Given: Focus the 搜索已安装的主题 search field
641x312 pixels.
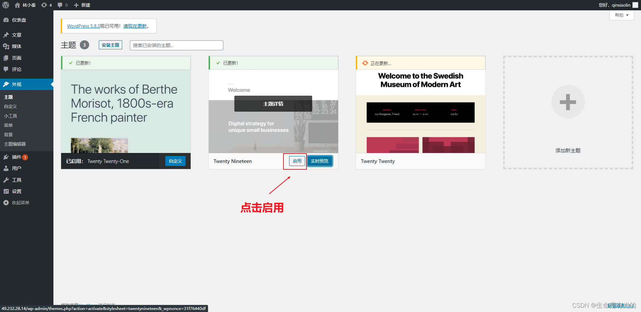Looking at the screenshot, I should (176, 45).
